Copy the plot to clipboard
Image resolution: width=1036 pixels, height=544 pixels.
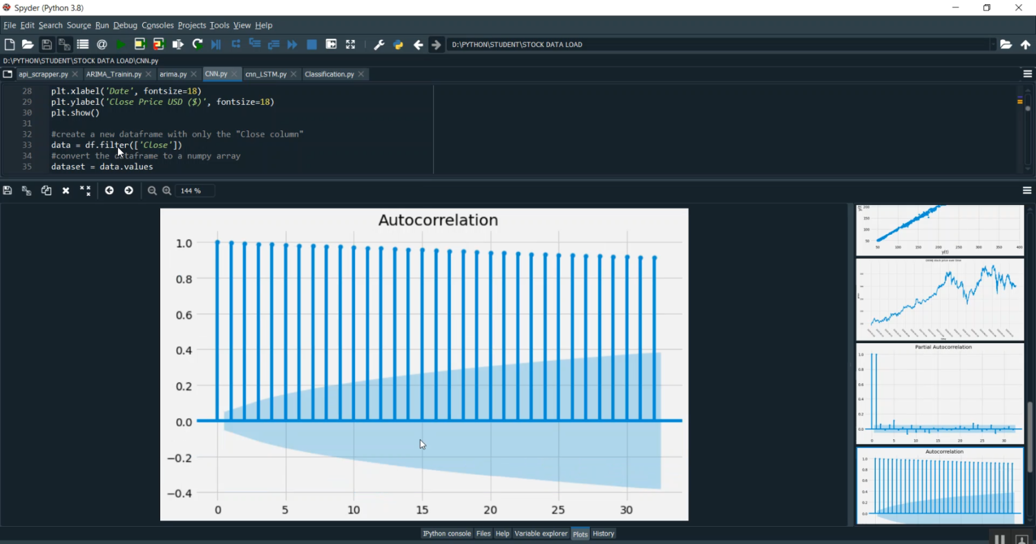(46, 191)
